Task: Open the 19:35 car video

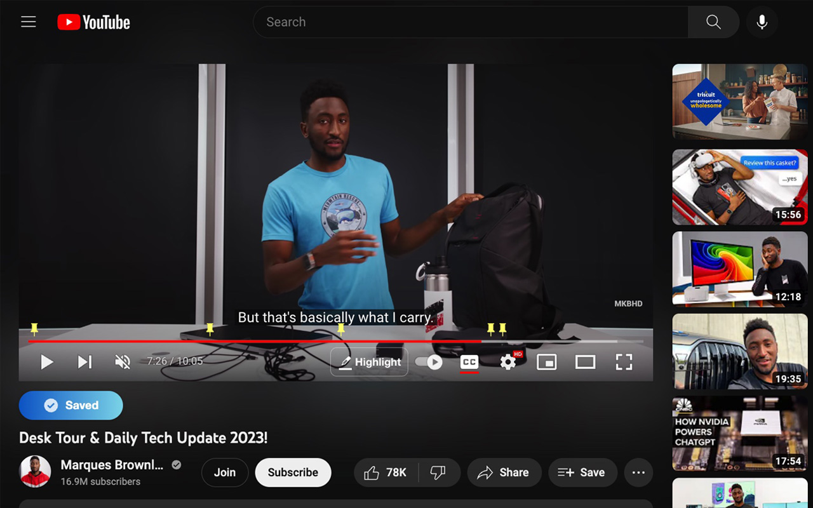Action: coord(740,351)
